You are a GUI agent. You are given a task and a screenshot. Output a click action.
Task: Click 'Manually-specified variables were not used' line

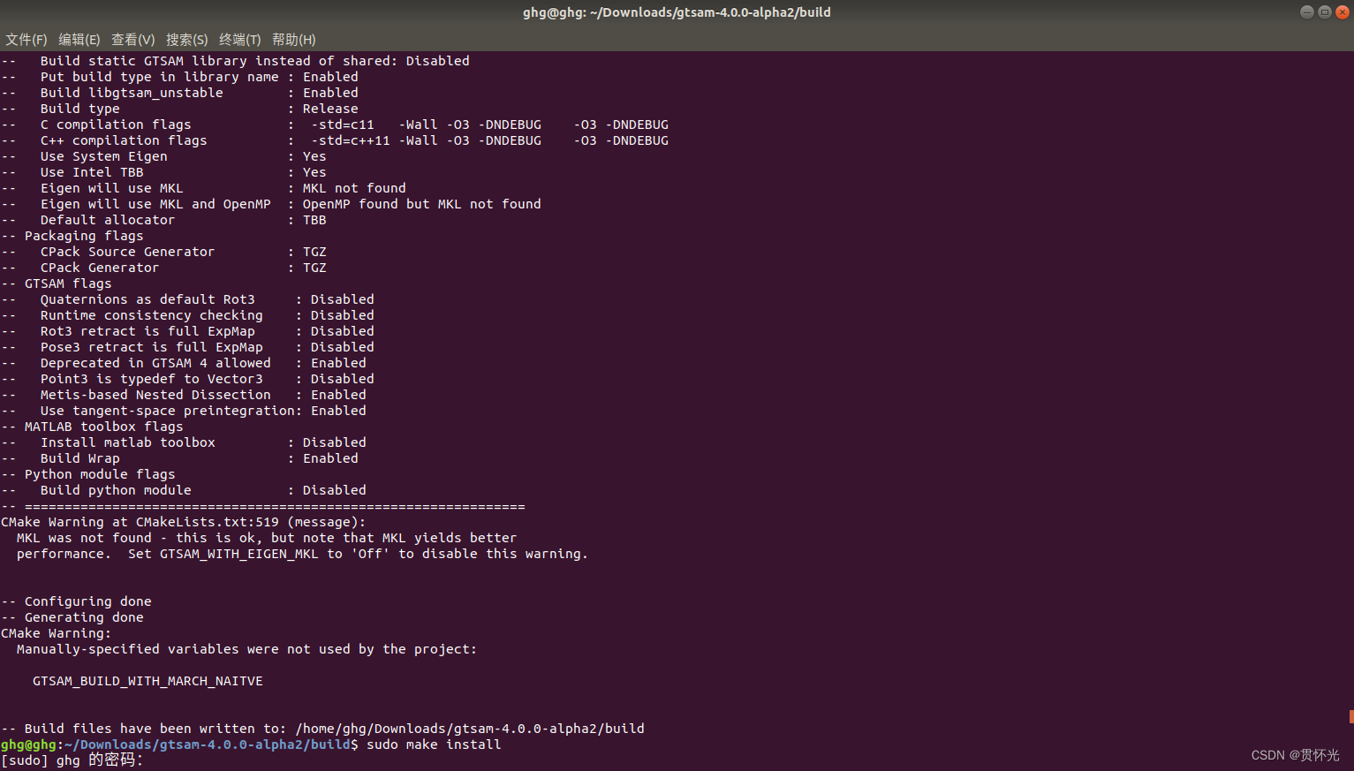pos(246,649)
